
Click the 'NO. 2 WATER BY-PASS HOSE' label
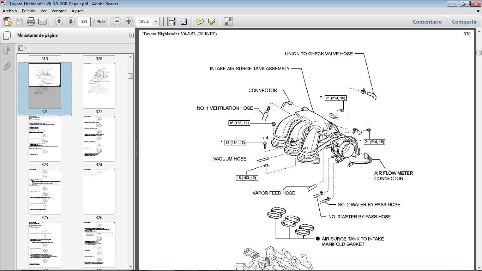369,205
